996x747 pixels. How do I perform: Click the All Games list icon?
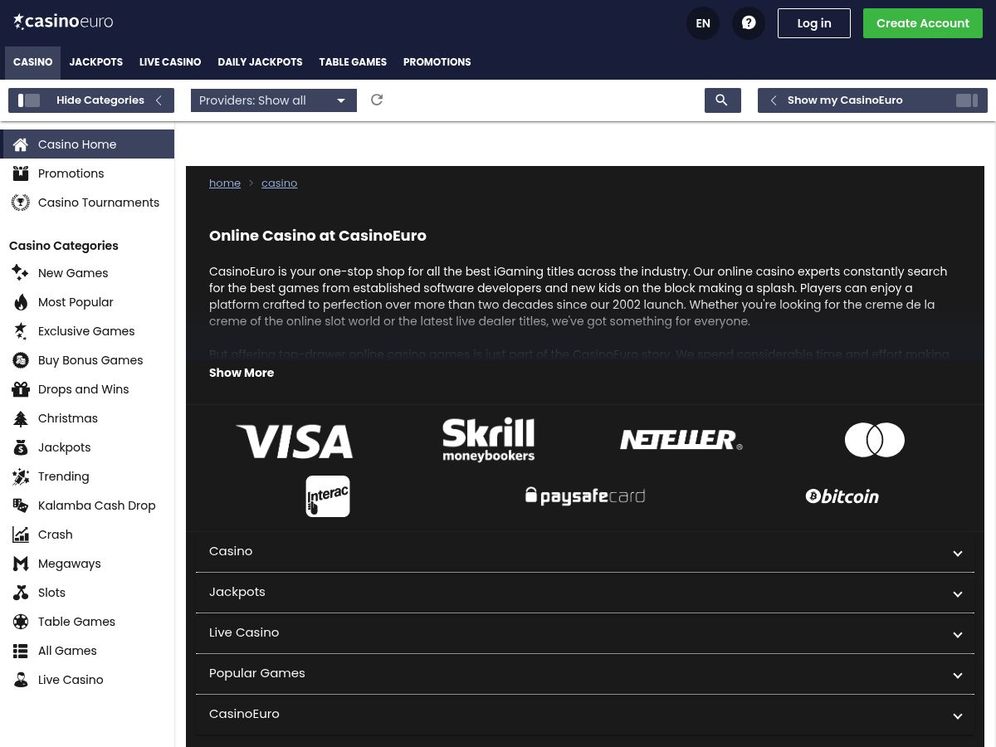[x=21, y=651]
